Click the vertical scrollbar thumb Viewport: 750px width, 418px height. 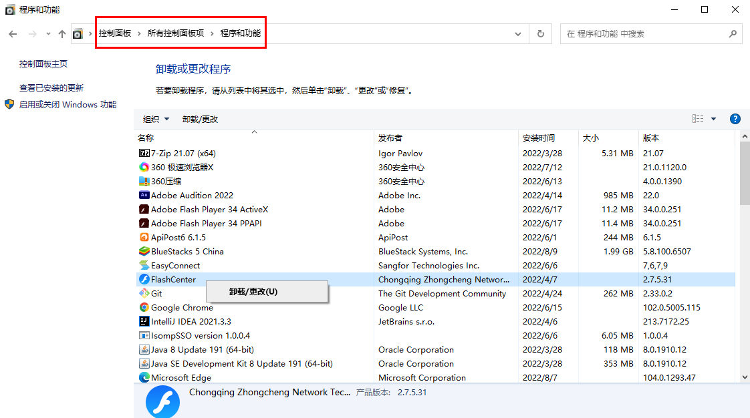pos(745,174)
